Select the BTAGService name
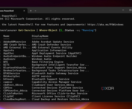132x109 pixels. pos(12,73)
